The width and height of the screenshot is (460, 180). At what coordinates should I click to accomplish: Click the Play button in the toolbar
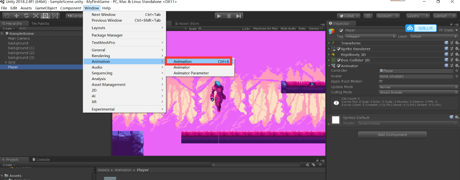(x=219, y=16)
